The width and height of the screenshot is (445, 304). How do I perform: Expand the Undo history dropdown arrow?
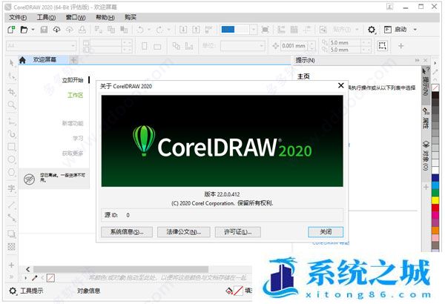point(149,30)
